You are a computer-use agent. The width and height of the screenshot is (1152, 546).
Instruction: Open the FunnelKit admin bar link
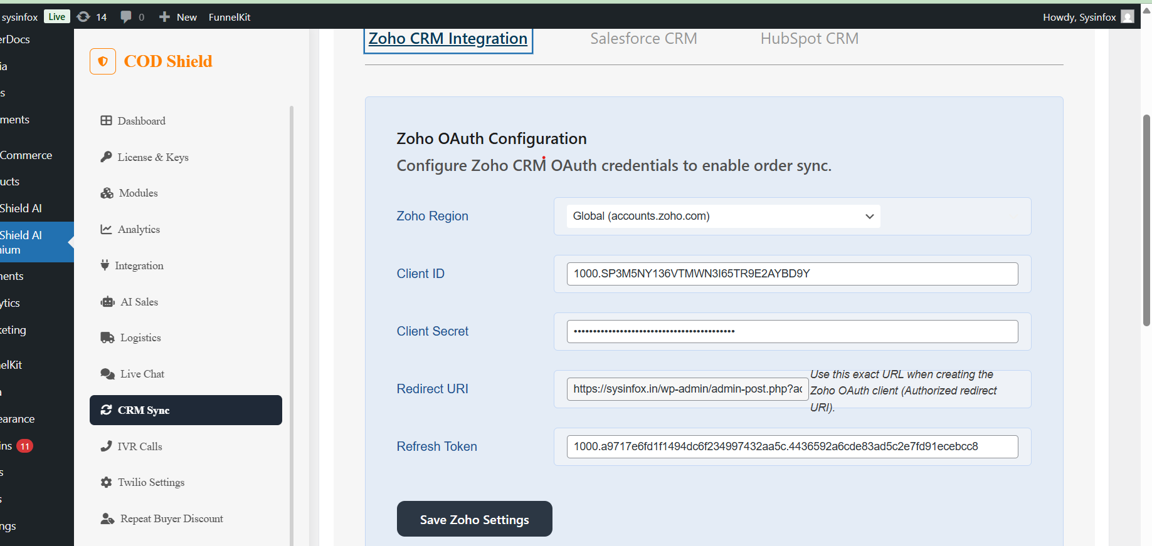(x=230, y=17)
